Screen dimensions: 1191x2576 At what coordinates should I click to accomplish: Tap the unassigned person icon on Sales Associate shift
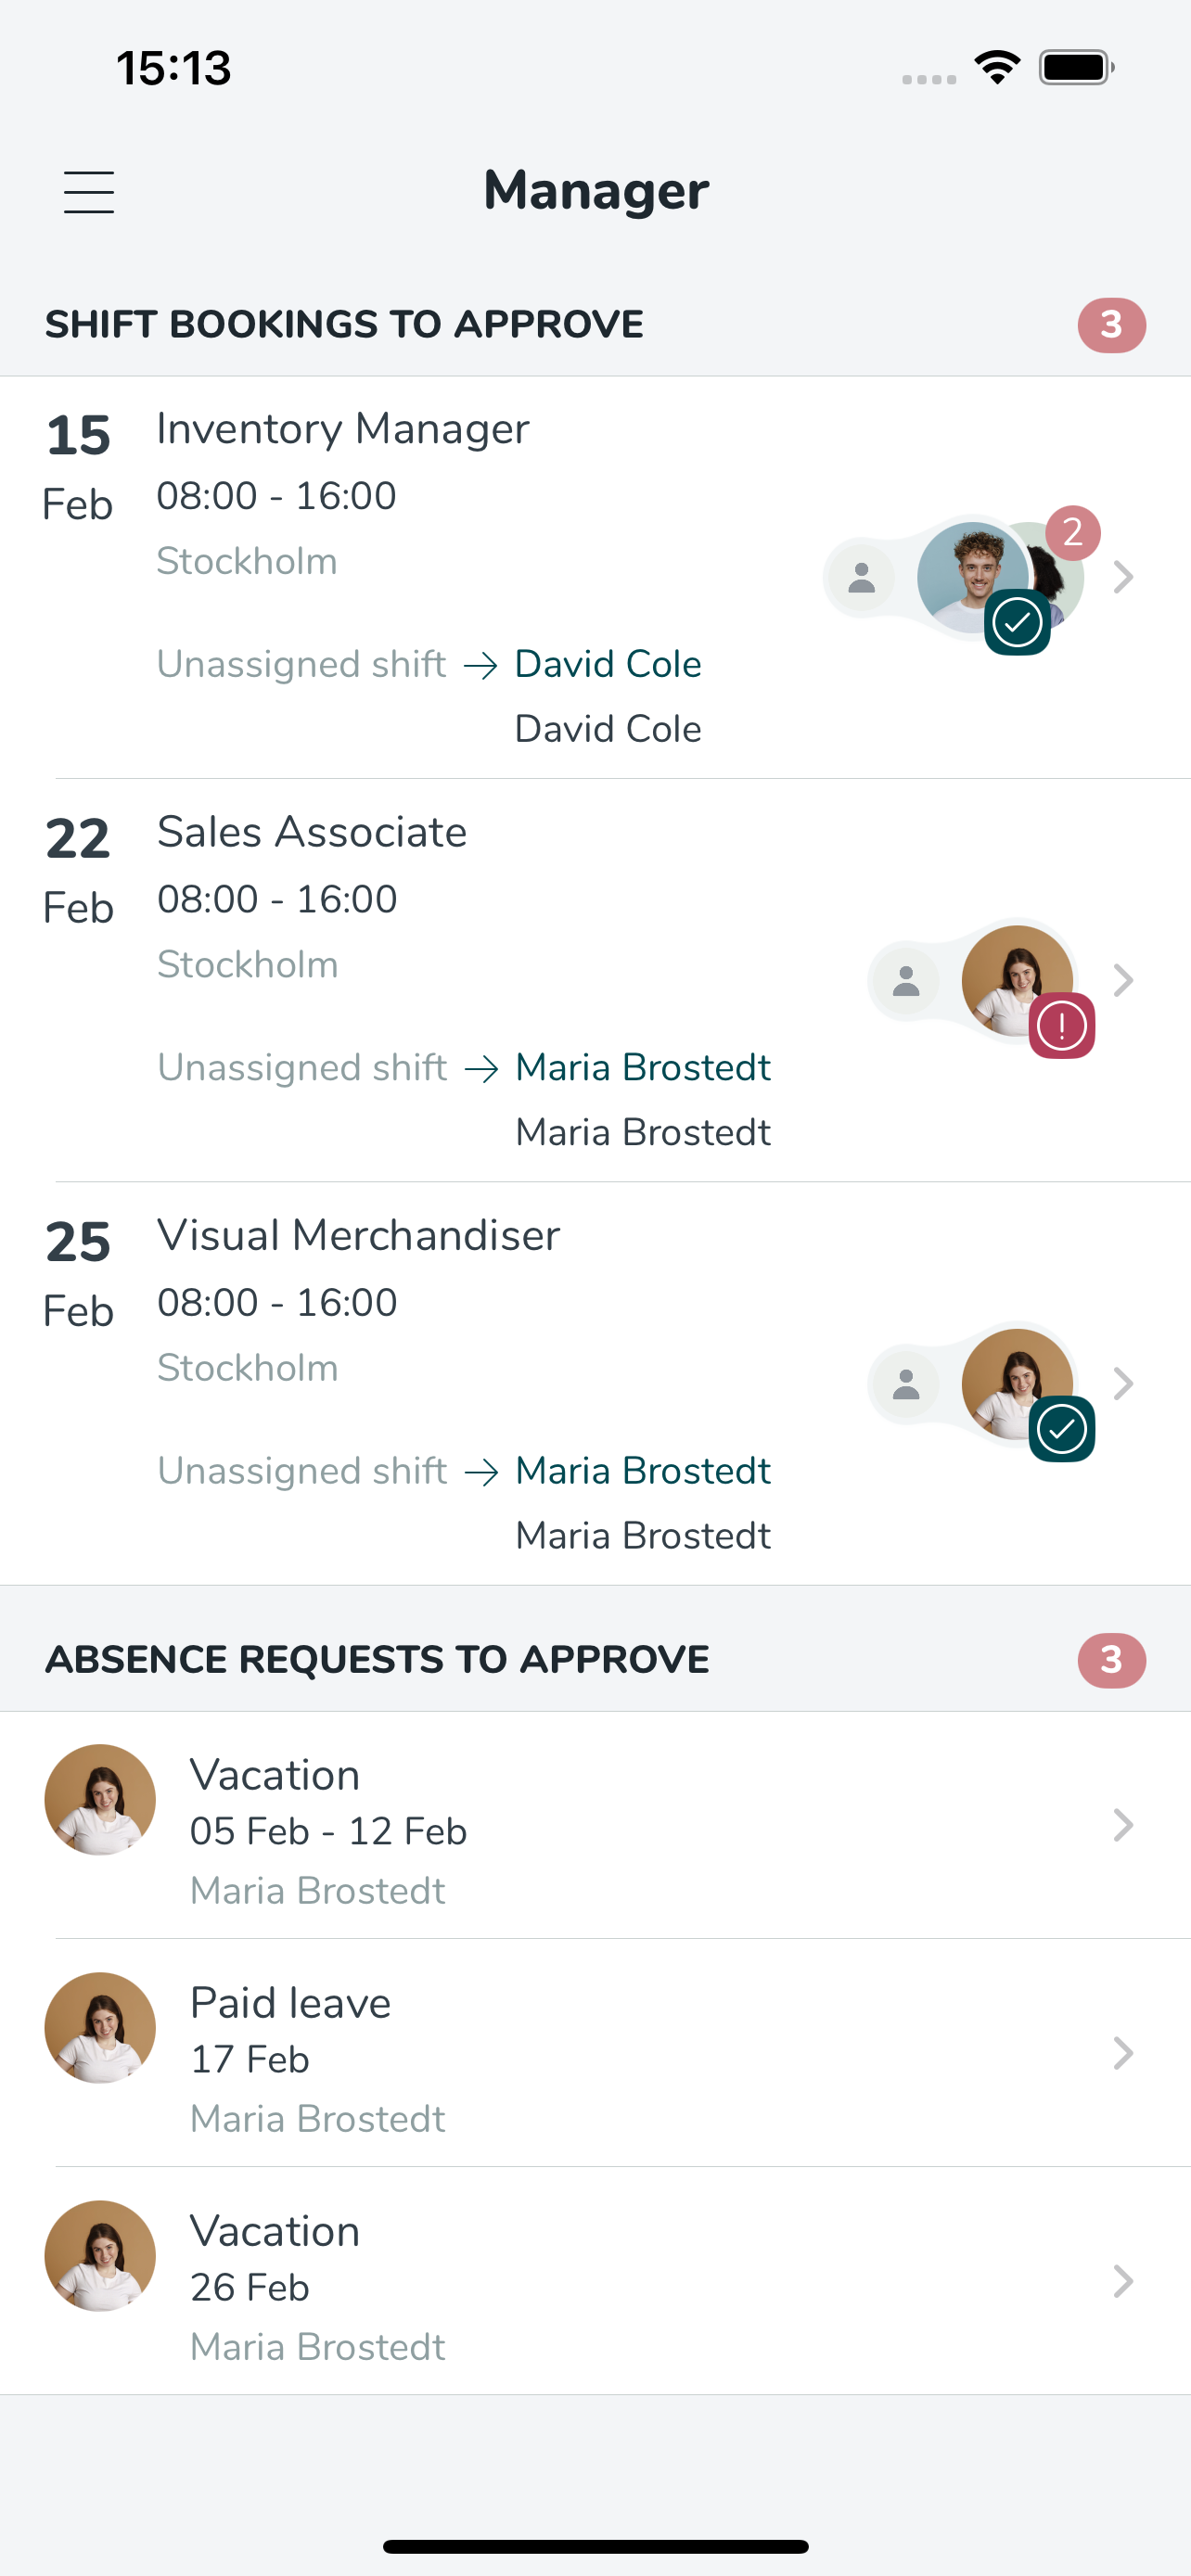[x=906, y=980]
